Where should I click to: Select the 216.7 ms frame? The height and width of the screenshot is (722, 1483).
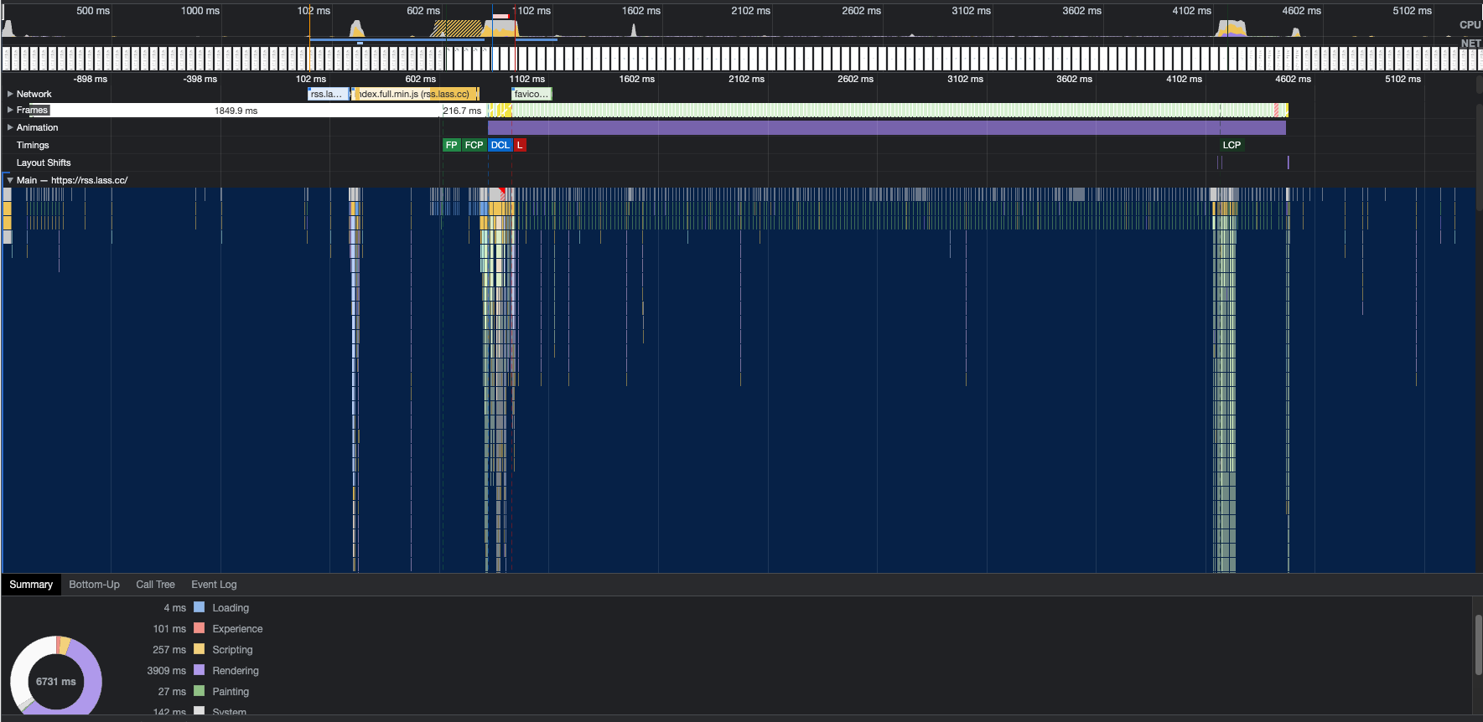[x=462, y=111]
